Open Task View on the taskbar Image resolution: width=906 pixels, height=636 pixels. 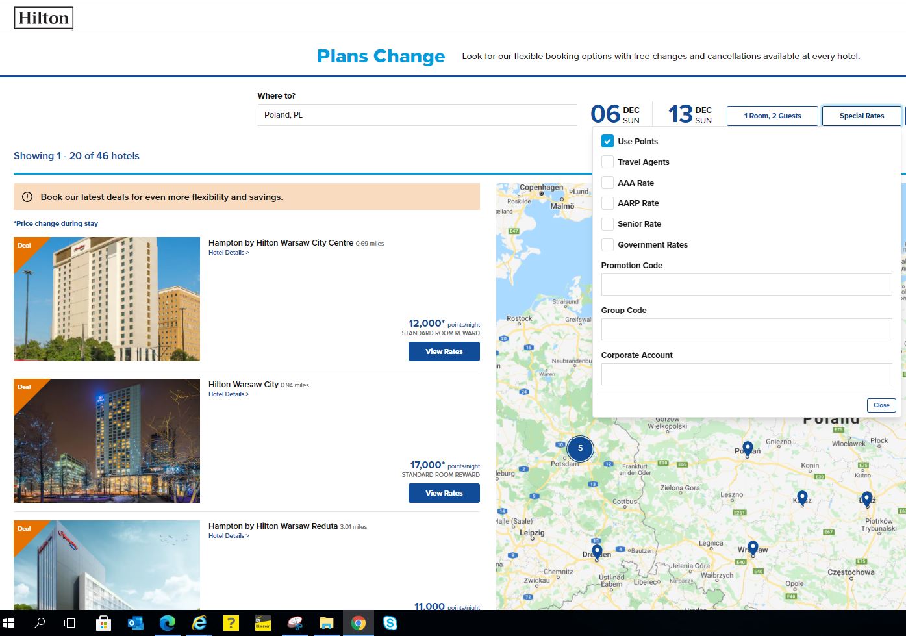(71, 623)
